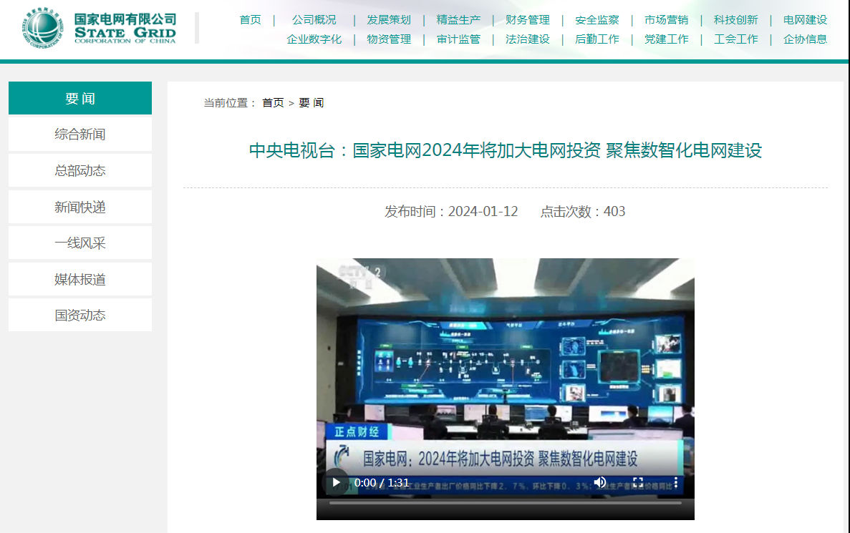The width and height of the screenshot is (850, 533).
Task: Open 综合新闻 in the sidebar
Action: click(x=80, y=135)
